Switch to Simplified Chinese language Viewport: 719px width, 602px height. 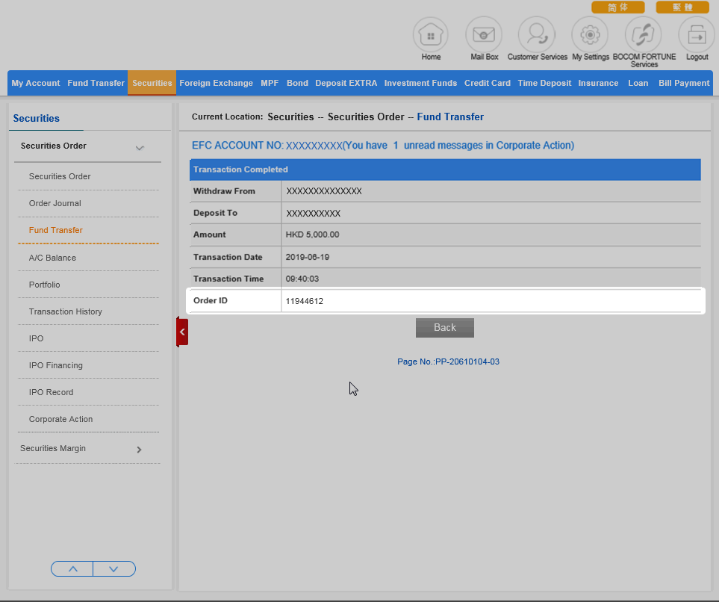pos(617,7)
